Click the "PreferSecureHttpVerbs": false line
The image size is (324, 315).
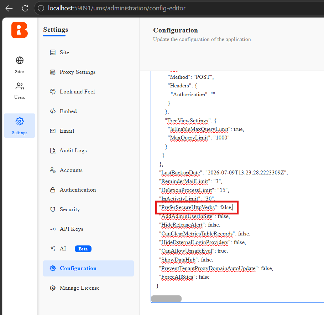pos(196,207)
